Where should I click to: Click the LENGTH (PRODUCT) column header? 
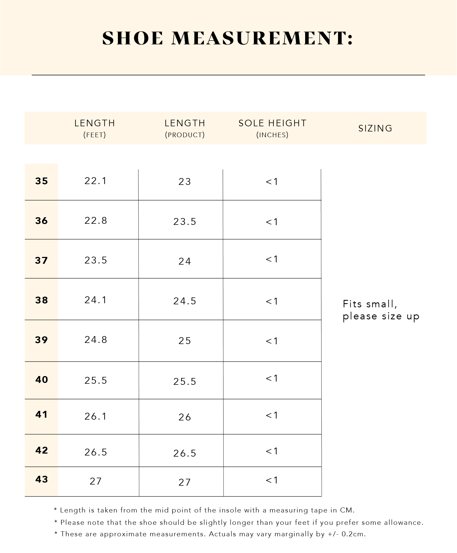point(185,128)
